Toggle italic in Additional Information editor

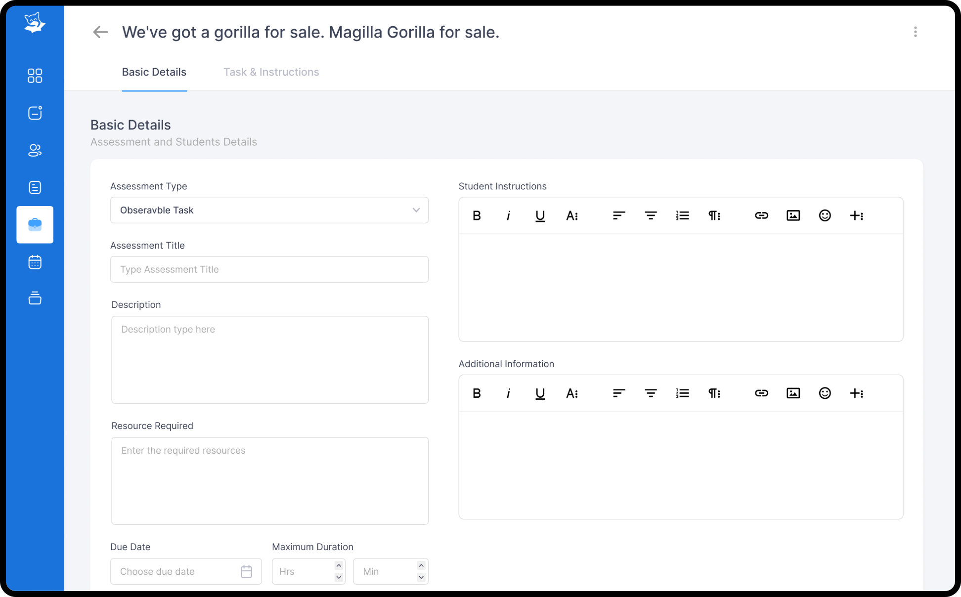pyautogui.click(x=508, y=393)
